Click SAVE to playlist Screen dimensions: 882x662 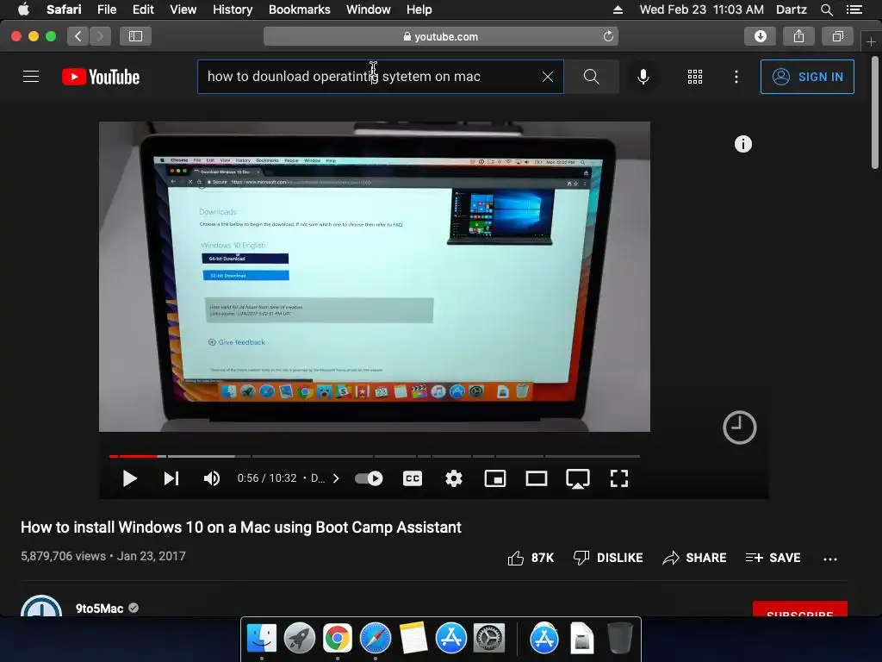pos(773,558)
